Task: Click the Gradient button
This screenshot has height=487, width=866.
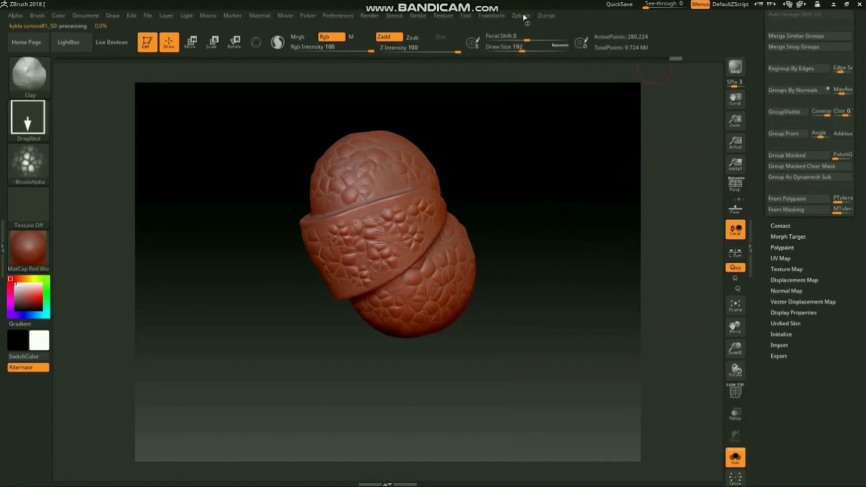Action: 20,324
